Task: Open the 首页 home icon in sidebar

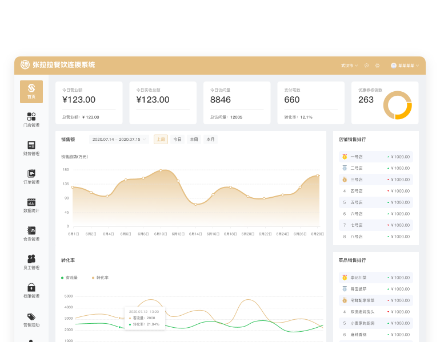Action: [x=31, y=91]
